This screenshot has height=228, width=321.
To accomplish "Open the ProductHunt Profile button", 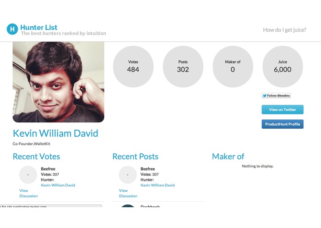I will [282, 124].
